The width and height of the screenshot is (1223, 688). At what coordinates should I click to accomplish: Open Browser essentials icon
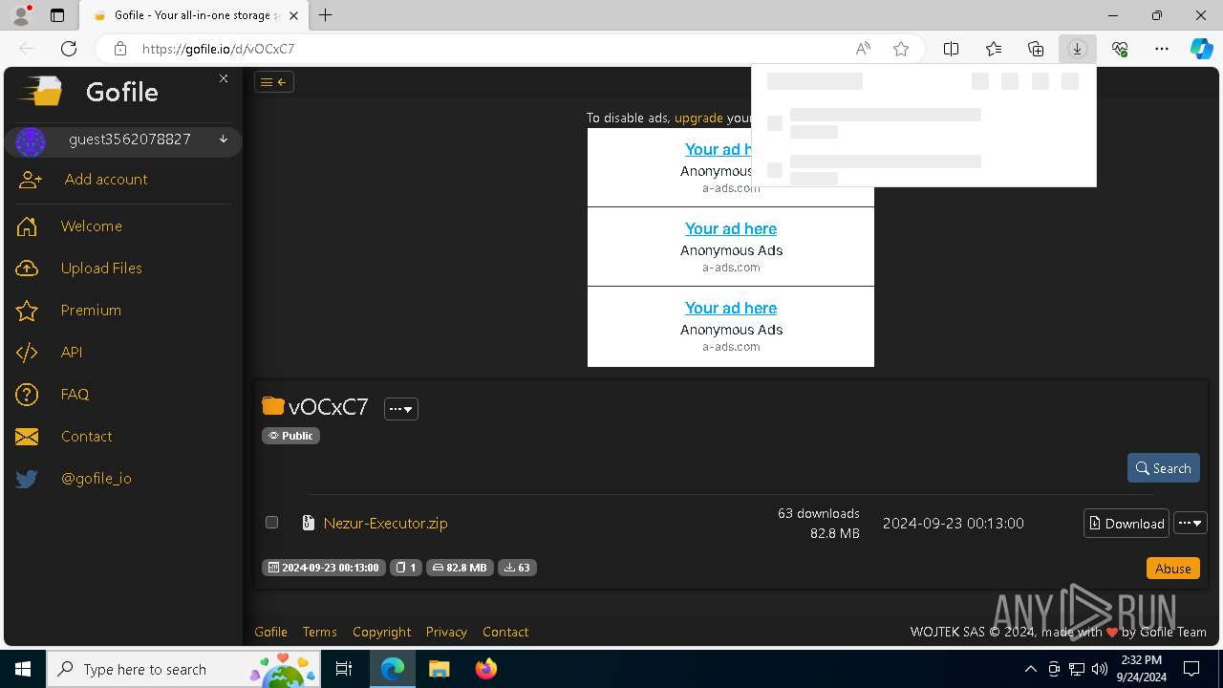click(1120, 49)
